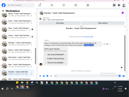The image size is (129, 97).
Task: Open Osmer's apartment conversation
Action: click(17, 36)
